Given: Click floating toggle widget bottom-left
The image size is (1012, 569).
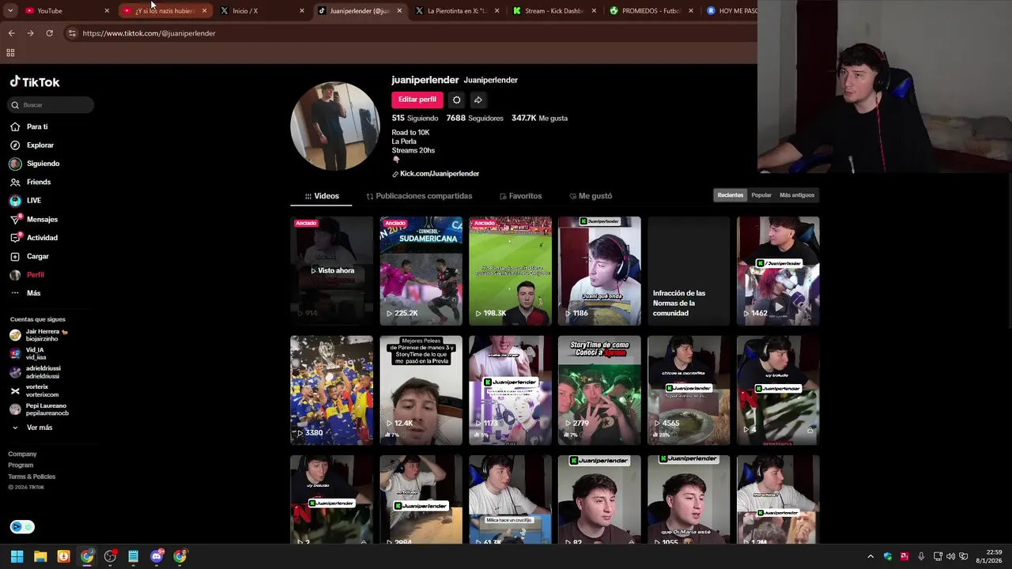Looking at the screenshot, I should click(x=22, y=527).
